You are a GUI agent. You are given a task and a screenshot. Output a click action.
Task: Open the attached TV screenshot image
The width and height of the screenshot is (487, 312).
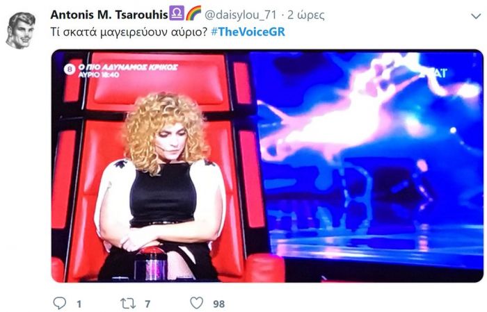pos(267,166)
